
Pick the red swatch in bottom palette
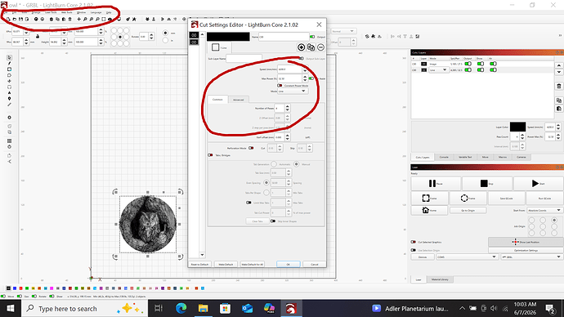[21, 288]
